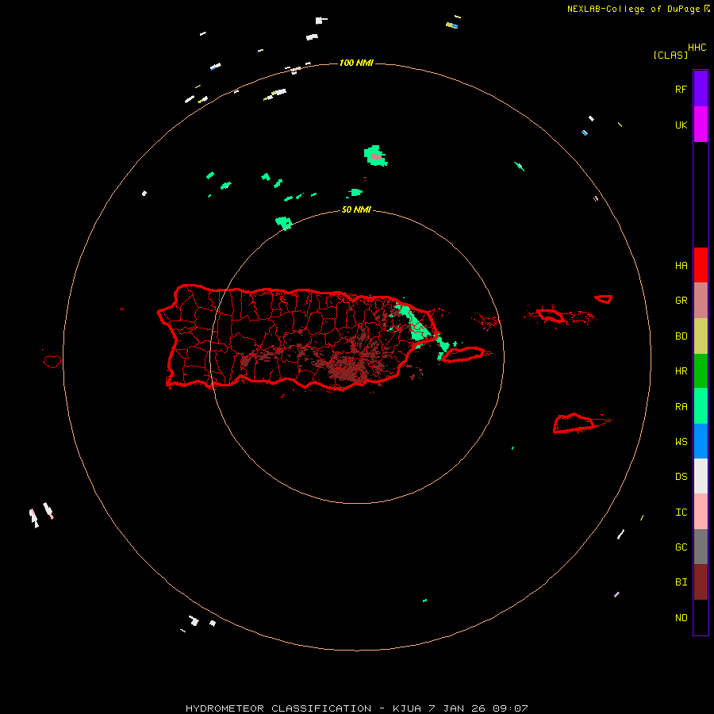Viewport: 714px width, 714px height.
Task: Click the BD yellow legend block
Action: click(x=701, y=336)
